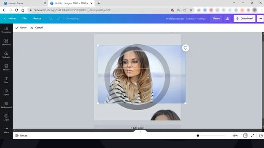Open the Notes panel
The height and width of the screenshot is (148, 264).
(x=21, y=136)
